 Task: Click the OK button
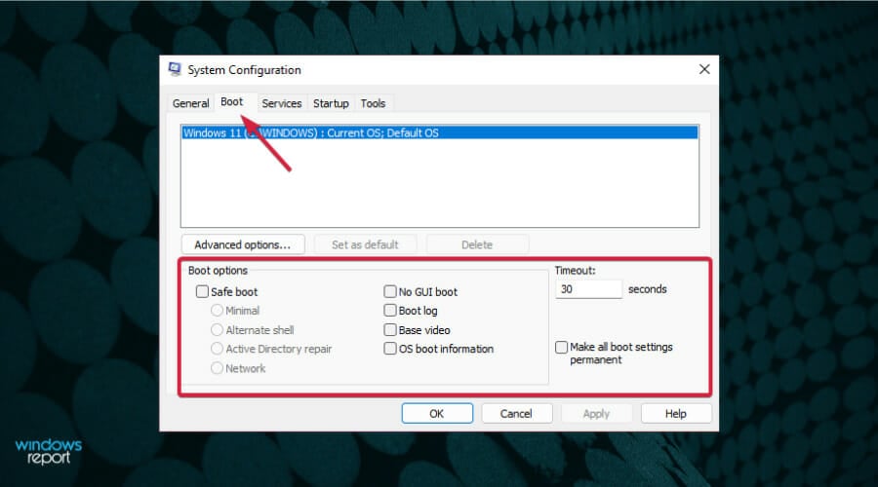click(x=437, y=414)
